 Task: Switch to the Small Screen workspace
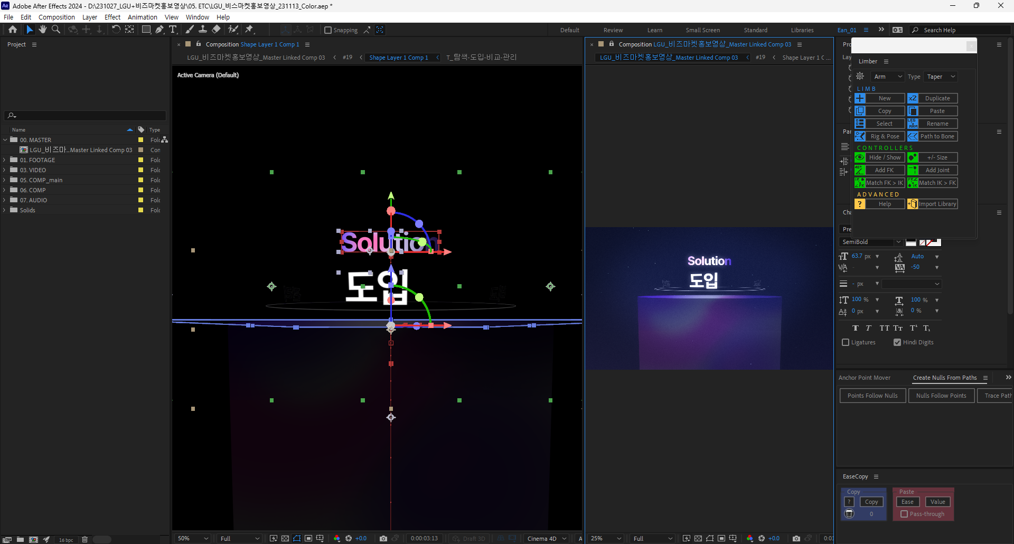(703, 30)
